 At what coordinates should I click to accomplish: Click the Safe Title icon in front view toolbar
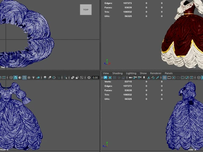coord(4,78)
